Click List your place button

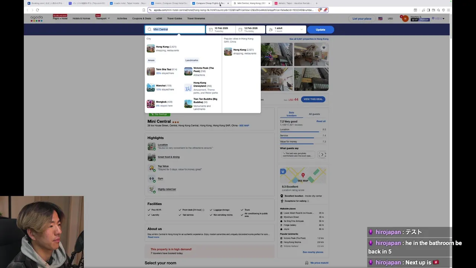click(362, 19)
